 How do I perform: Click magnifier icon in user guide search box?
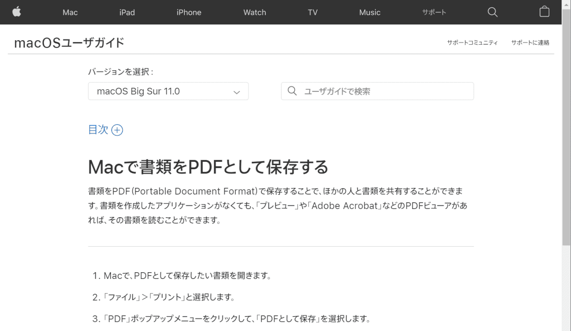292,91
